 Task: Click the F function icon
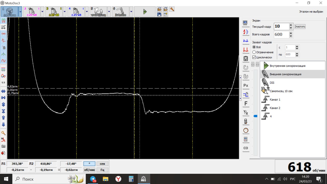click(246, 103)
